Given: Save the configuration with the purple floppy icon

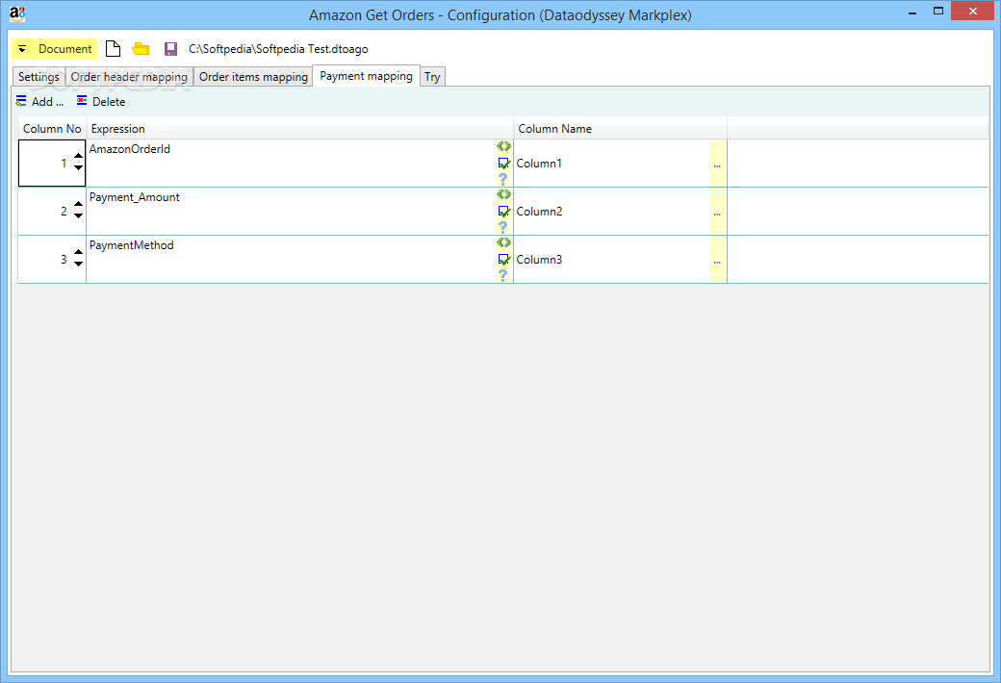Looking at the screenshot, I should pyautogui.click(x=170, y=49).
